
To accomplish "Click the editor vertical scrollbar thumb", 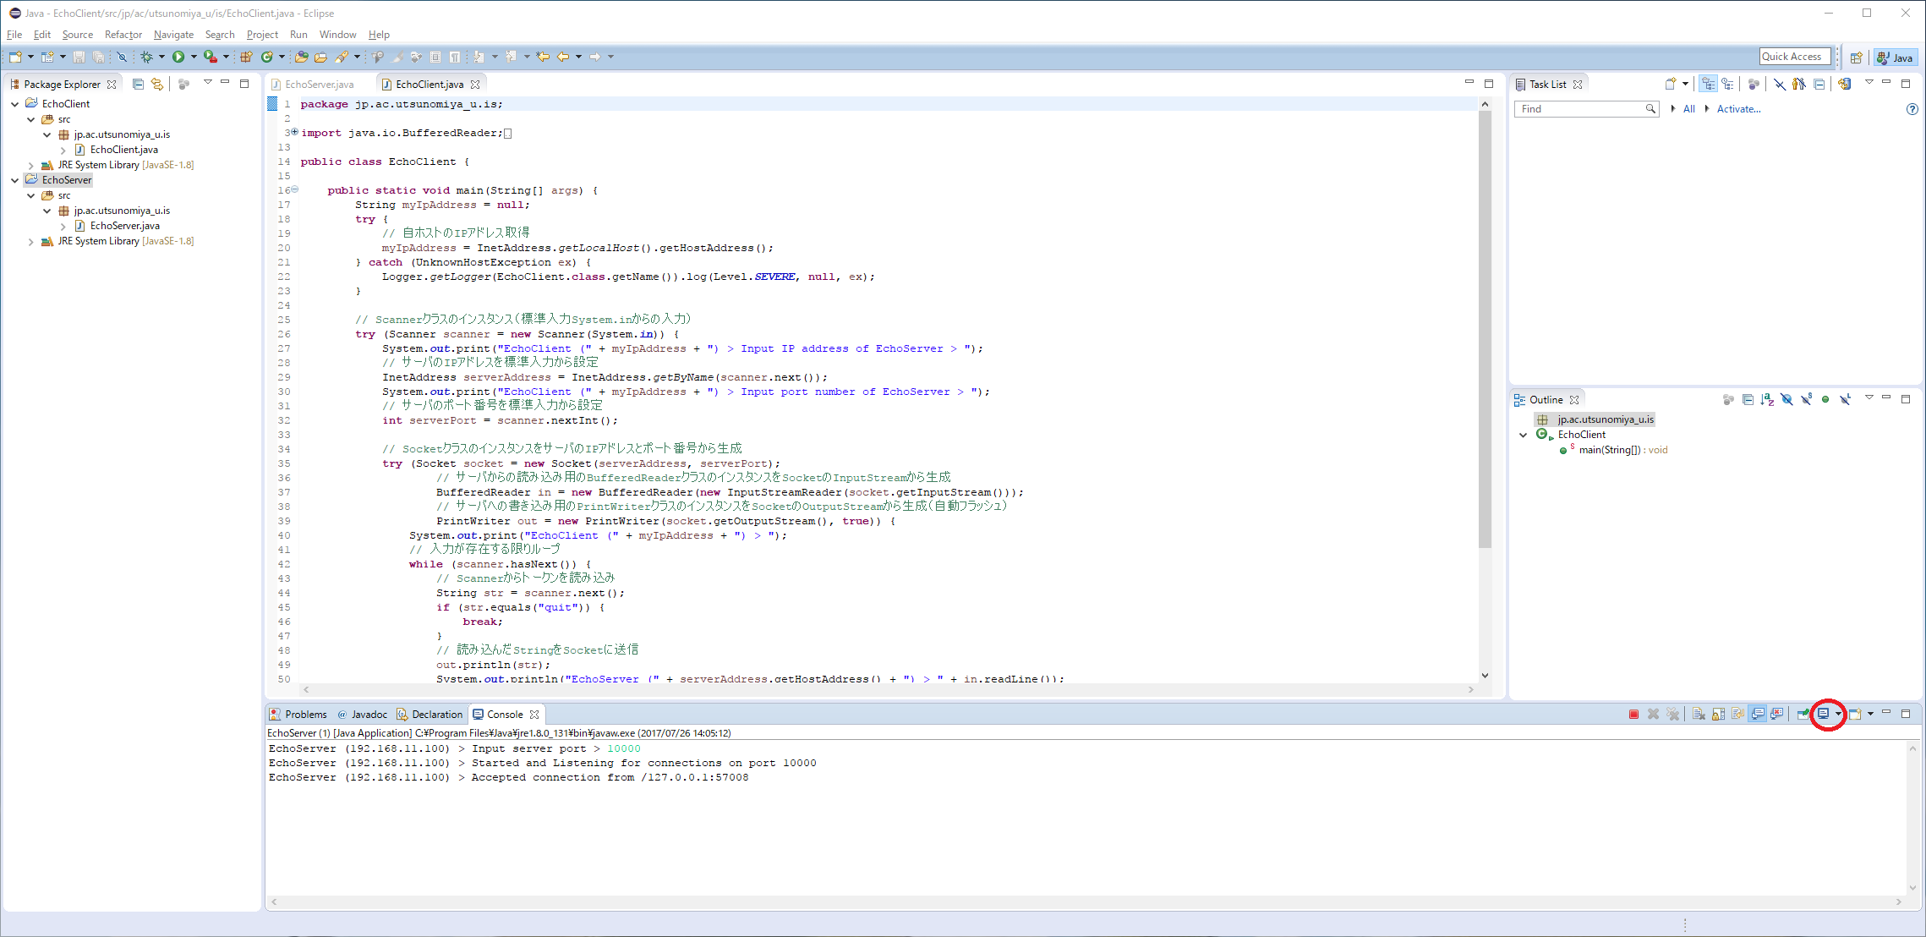I will [1485, 330].
